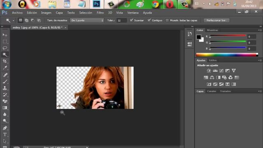Open the Color panel flyout menu

pyautogui.click(x=260, y=30)
